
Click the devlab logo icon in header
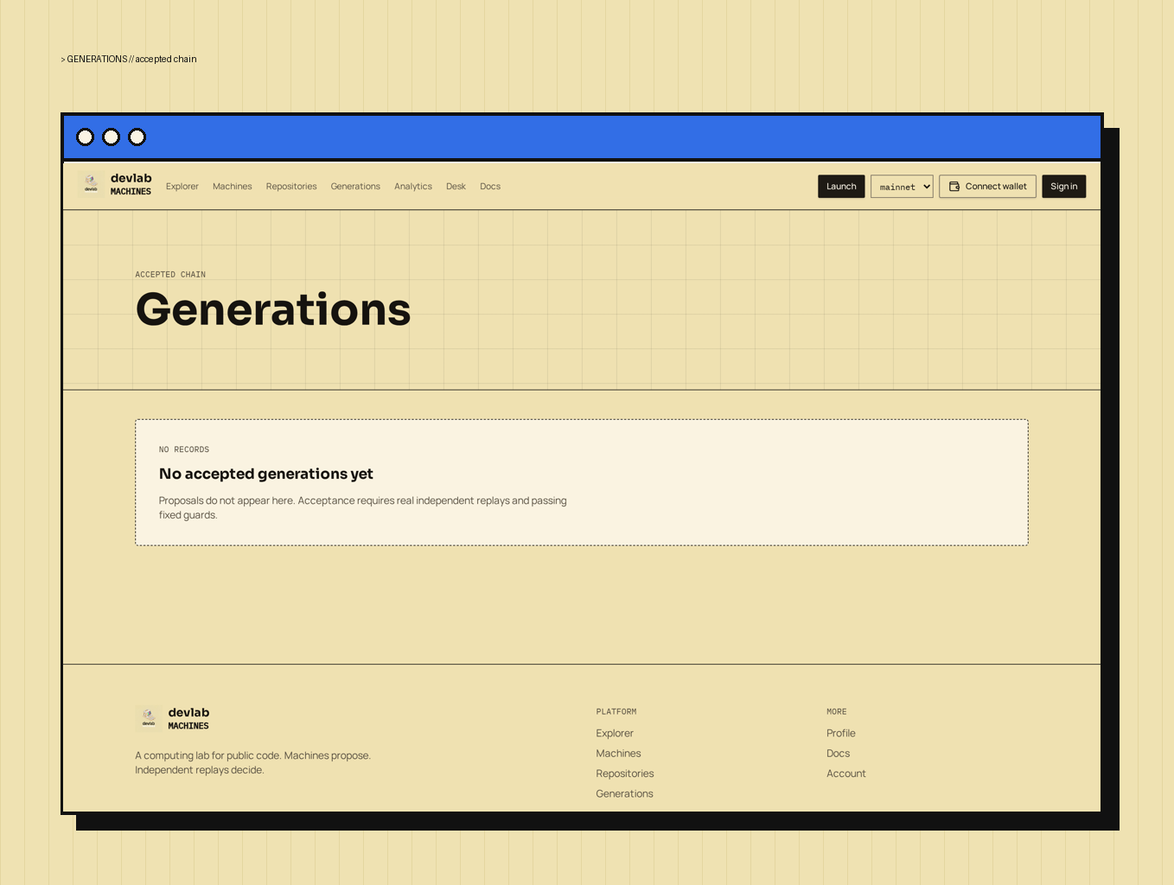click(91, 185)
